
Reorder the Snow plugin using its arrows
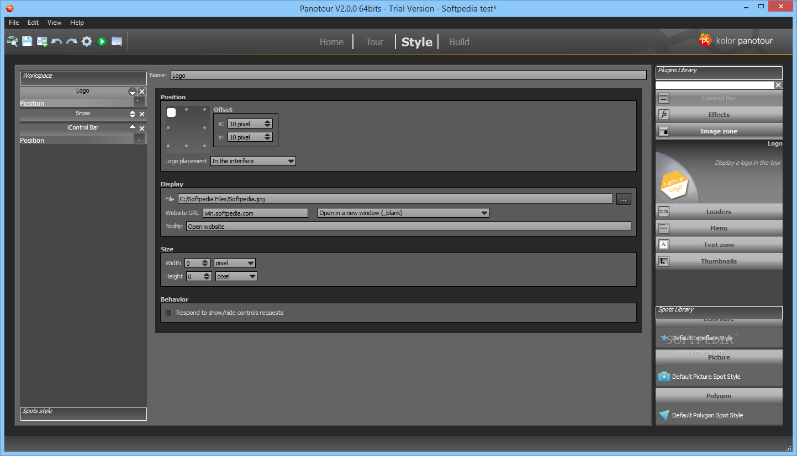[133, 114]
